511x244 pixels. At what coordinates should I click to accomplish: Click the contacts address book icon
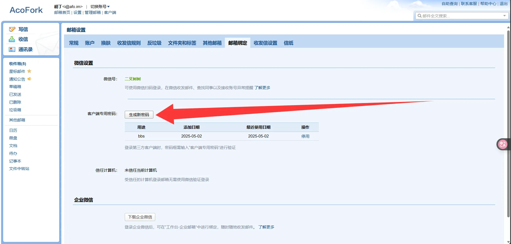point(12,49)
